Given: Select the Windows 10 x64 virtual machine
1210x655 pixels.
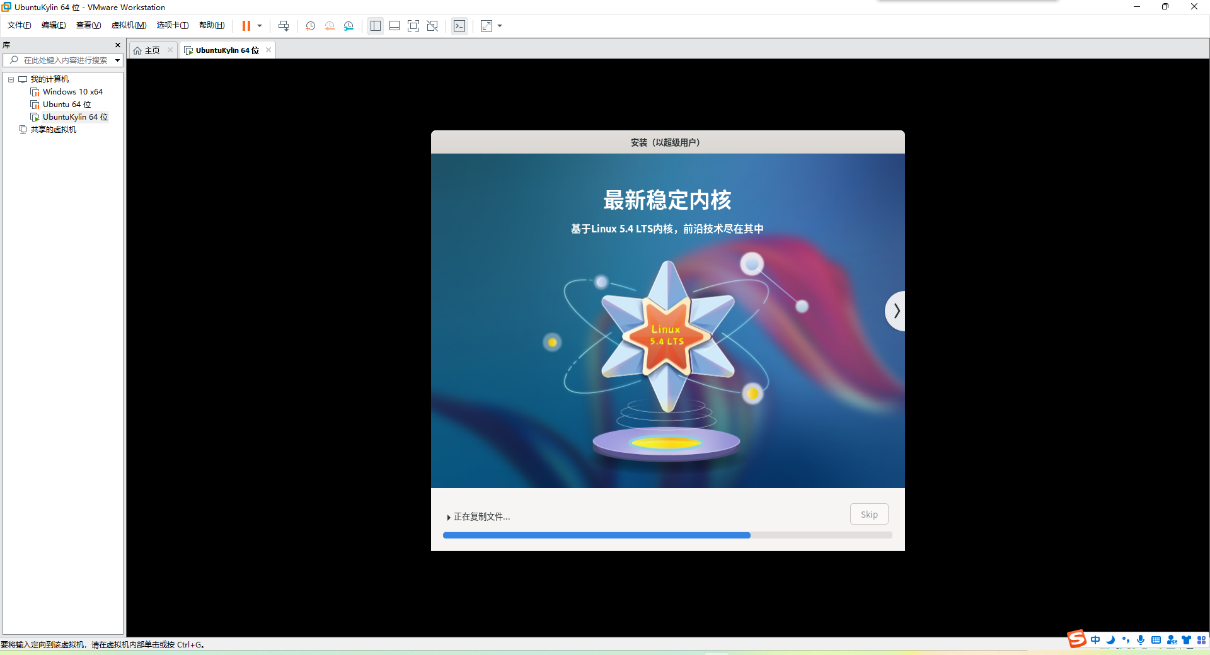Looking at the screenshot, I should click(x=72, y=92).
